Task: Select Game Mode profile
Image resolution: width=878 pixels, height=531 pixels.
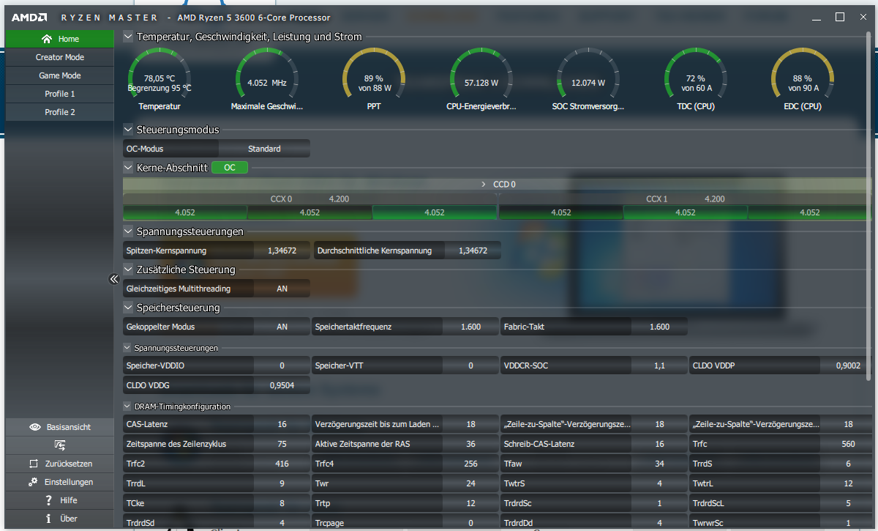Action: point(60,75)
